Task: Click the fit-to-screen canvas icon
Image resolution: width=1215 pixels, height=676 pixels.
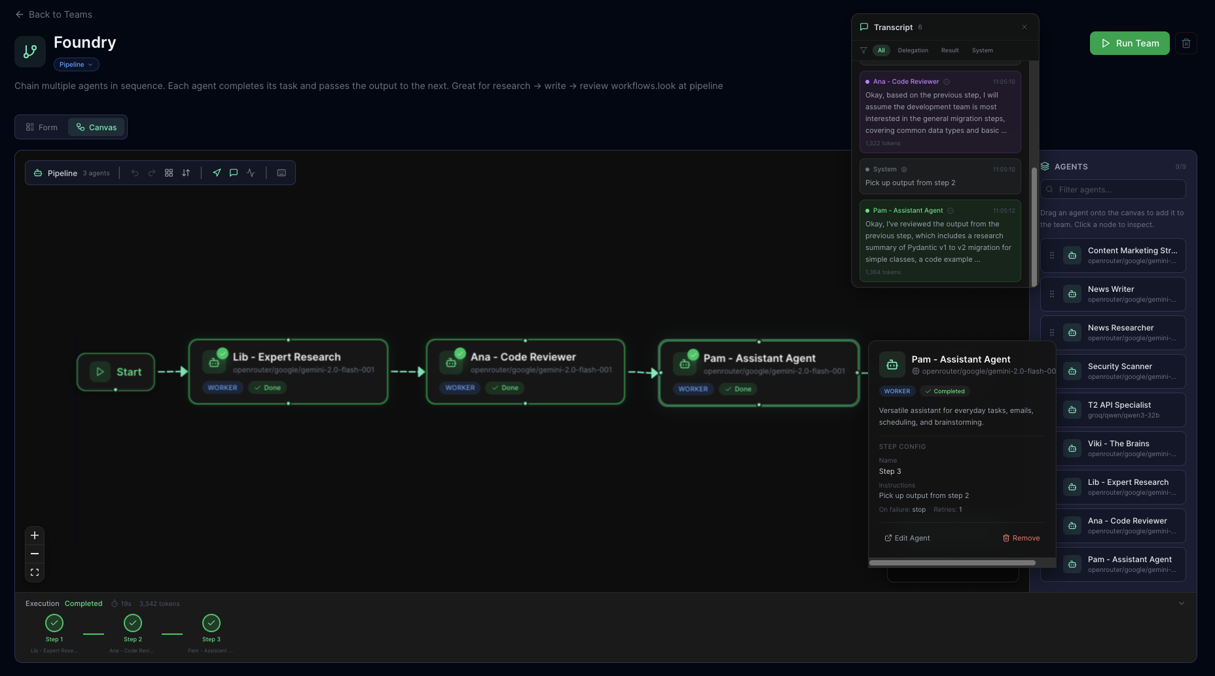Action: pyautogui.click(x=35, y=572)
